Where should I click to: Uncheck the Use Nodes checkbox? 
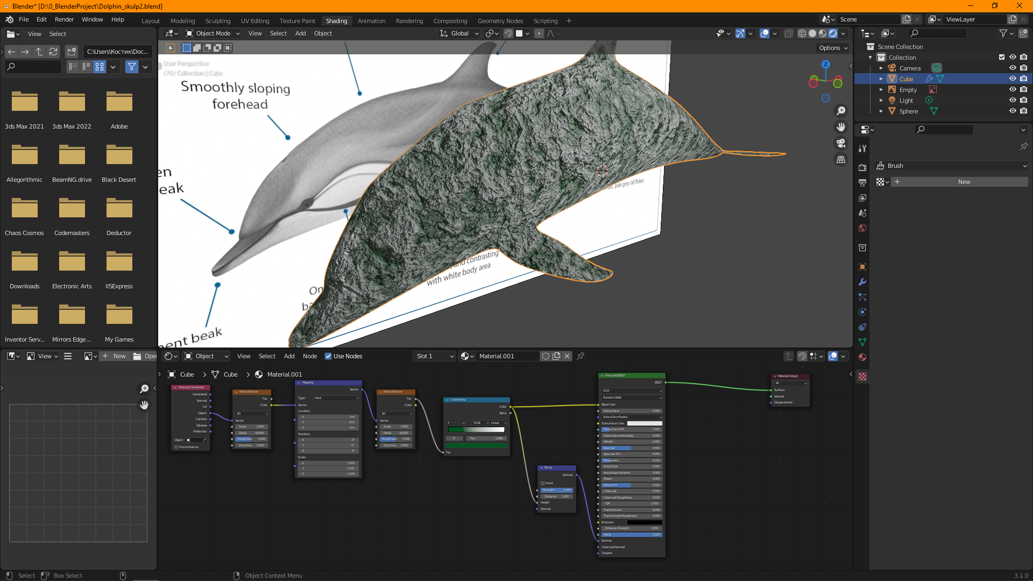coord(328,356)
